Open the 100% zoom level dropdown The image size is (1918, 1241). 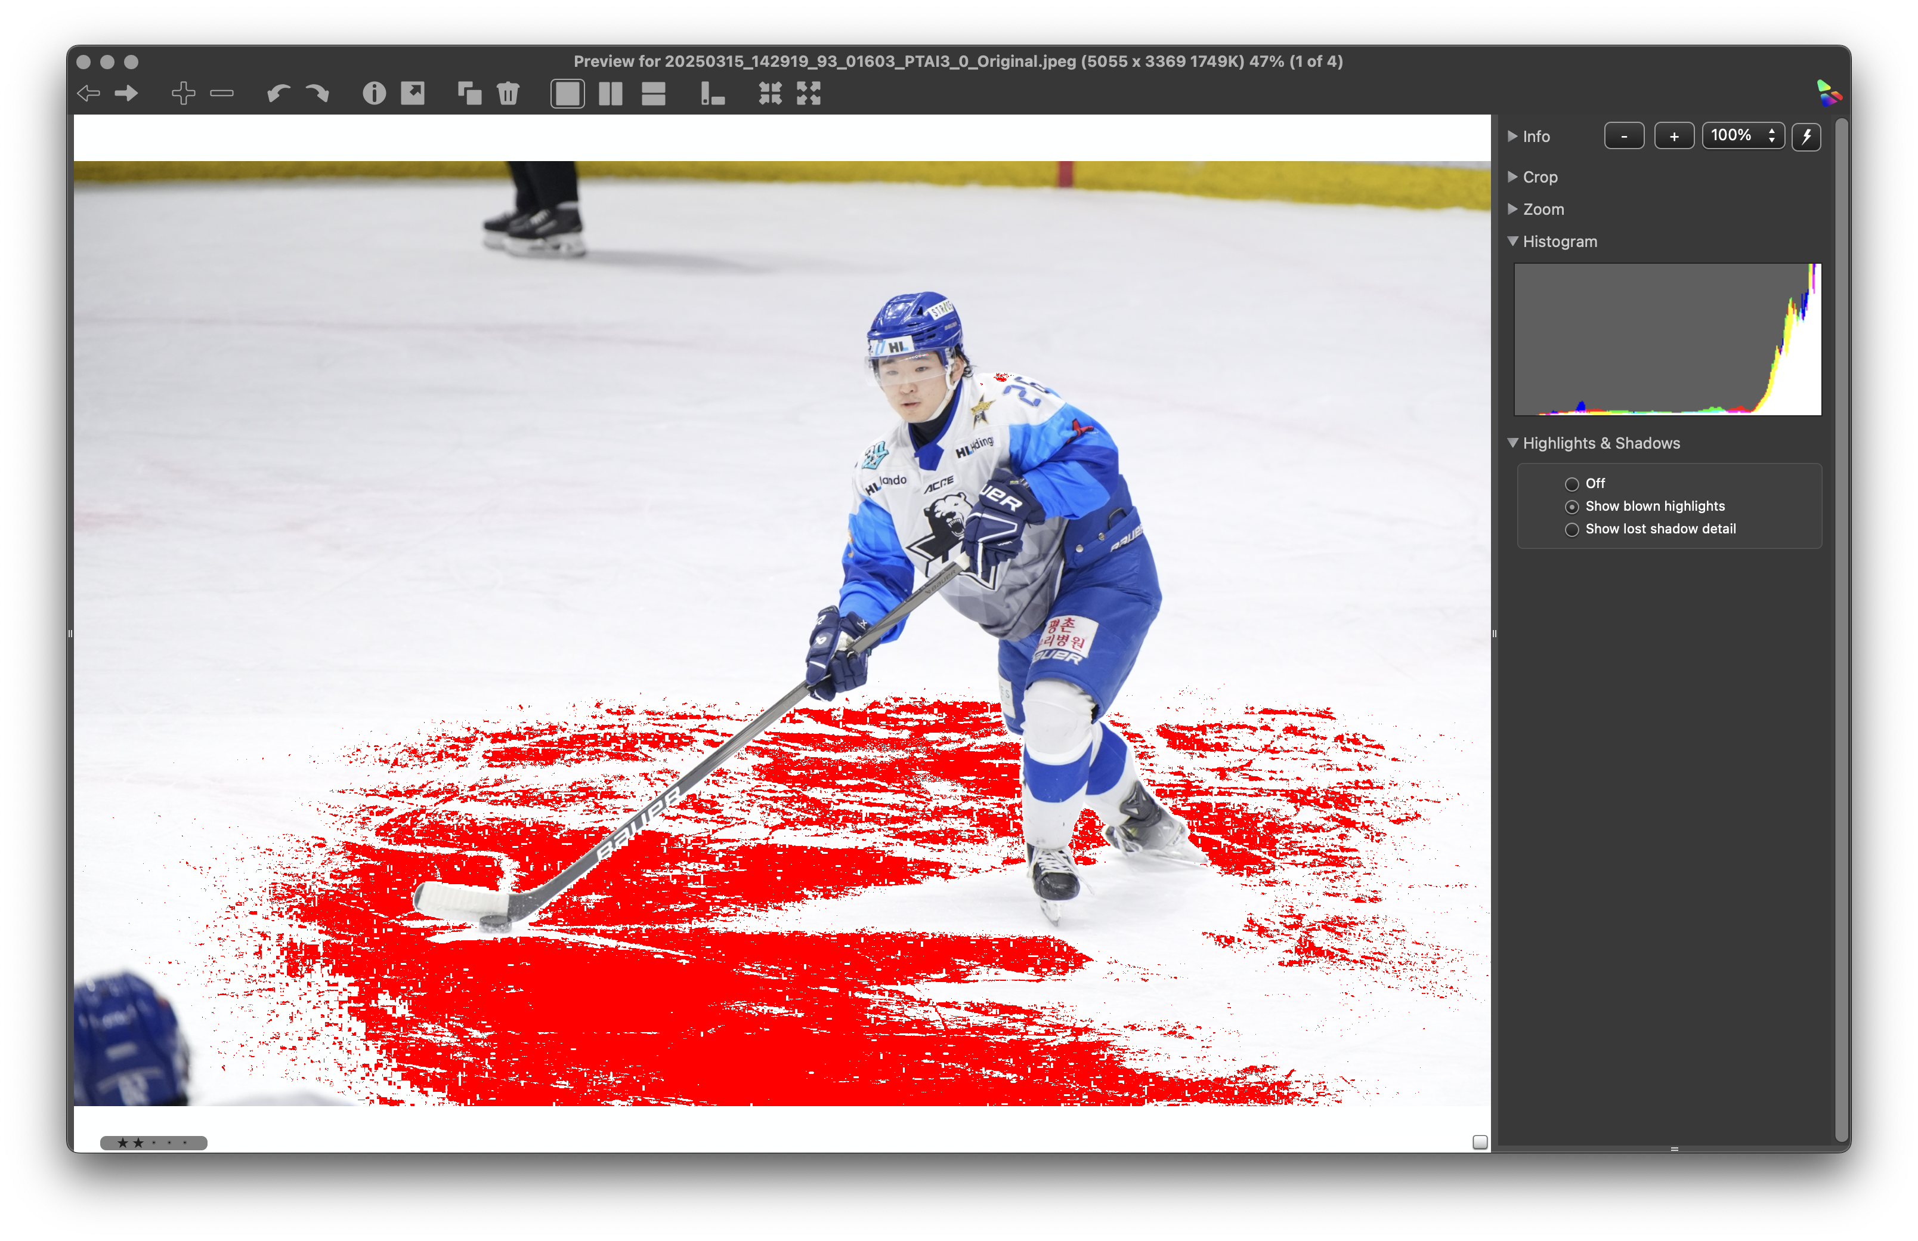pos(1743,135)
